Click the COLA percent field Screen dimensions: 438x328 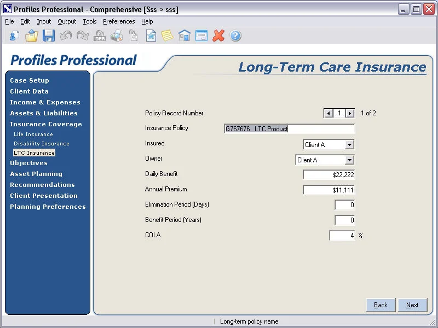coord(342,236)
